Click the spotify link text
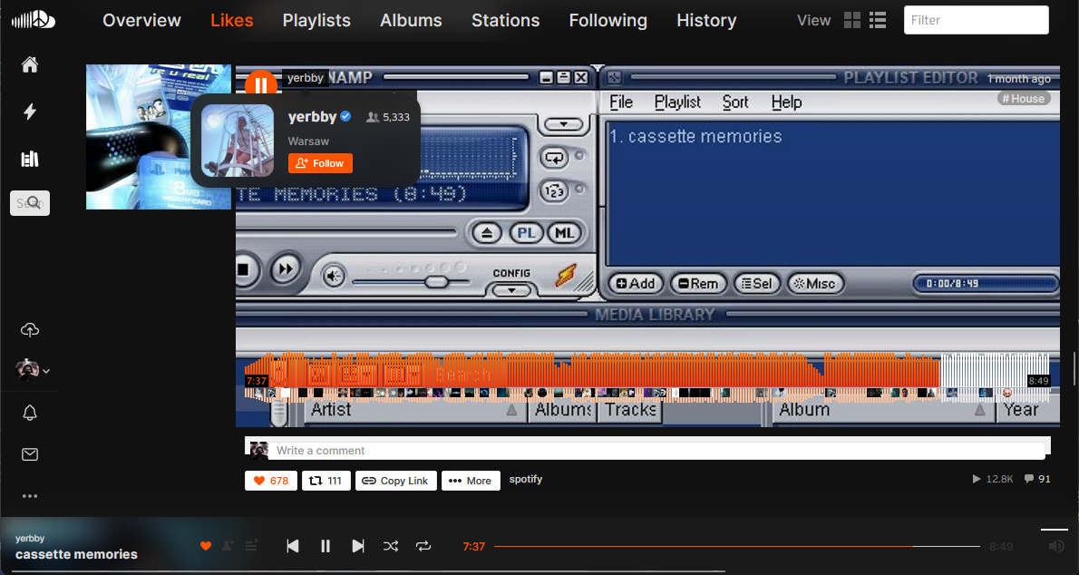The image size is (1079, 575). [x=526, y=479]
